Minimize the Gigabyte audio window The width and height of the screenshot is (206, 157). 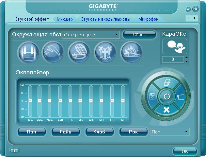point(188,9)
